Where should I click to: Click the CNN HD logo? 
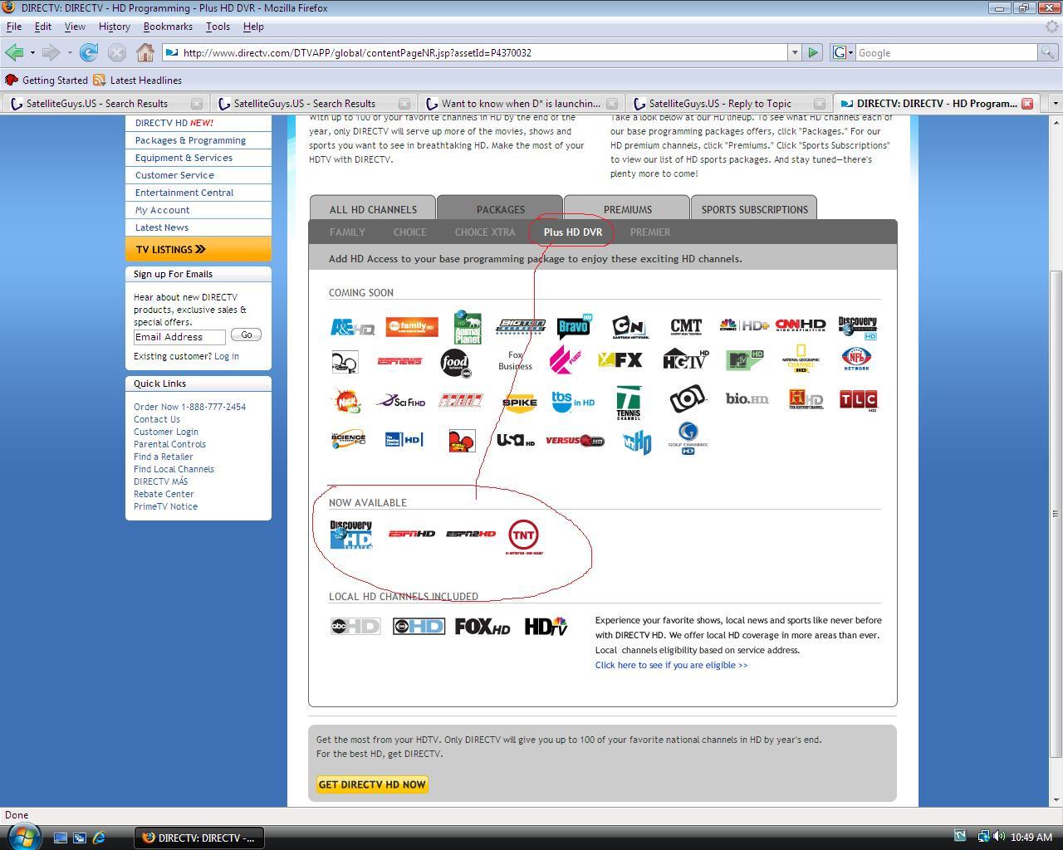pos(801,325)
